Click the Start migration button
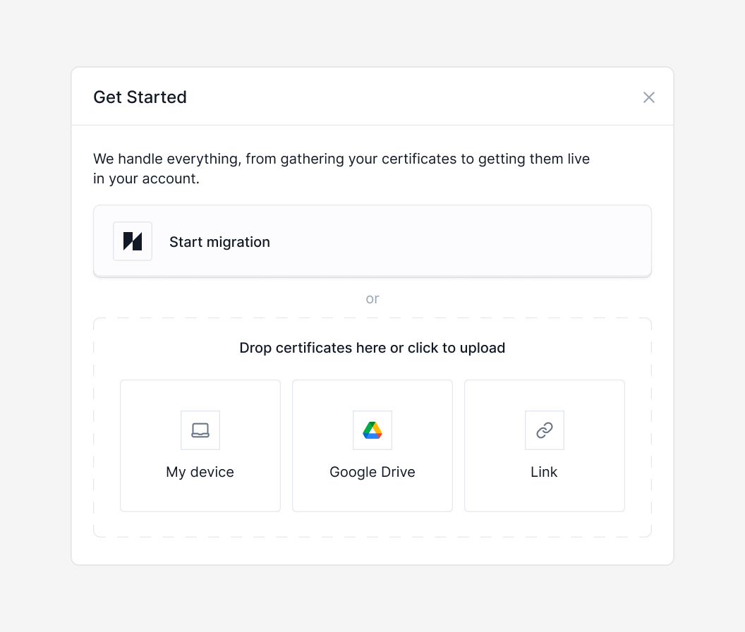This screenshot has width=745, height=632. coord(372,241)
